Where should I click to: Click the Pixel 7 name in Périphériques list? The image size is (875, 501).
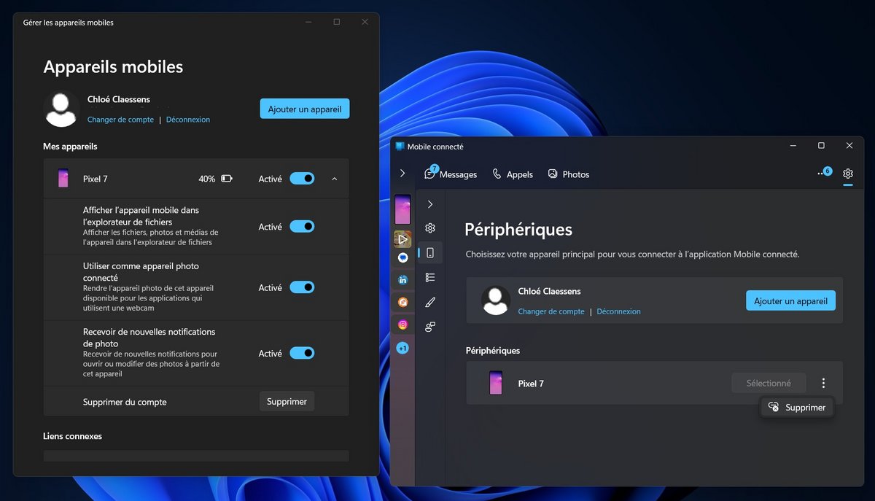pyautogui.click(x=531, y=384)
